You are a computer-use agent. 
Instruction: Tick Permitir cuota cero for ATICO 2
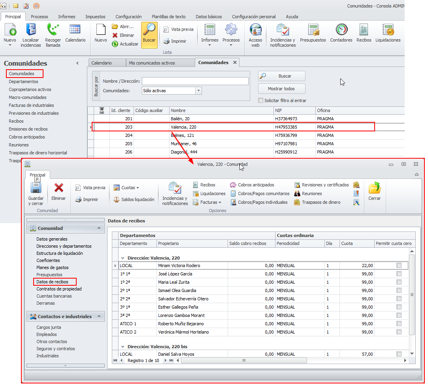click(x=399, y=332)
